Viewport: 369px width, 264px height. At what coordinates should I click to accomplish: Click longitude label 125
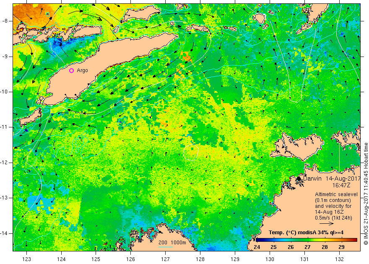point(96,259)
